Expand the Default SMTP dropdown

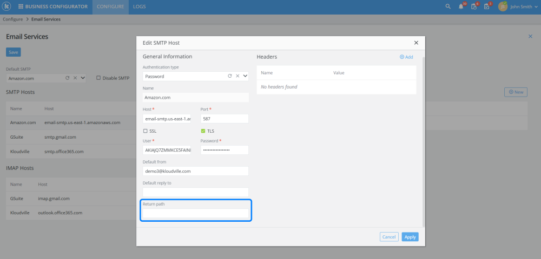click(83, 78)
